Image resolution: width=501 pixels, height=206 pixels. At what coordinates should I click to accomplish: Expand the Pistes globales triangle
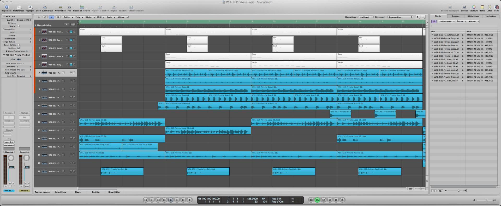[36, 25]
